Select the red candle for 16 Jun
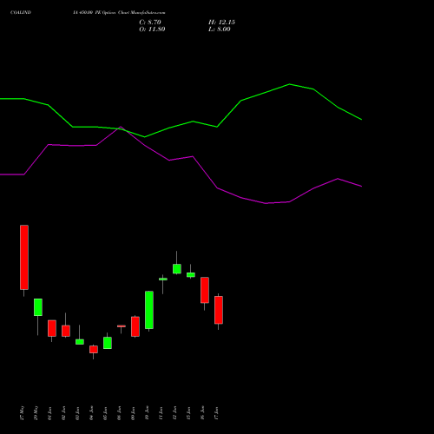This screenshot has height=434, width=434. click(205, 290)
